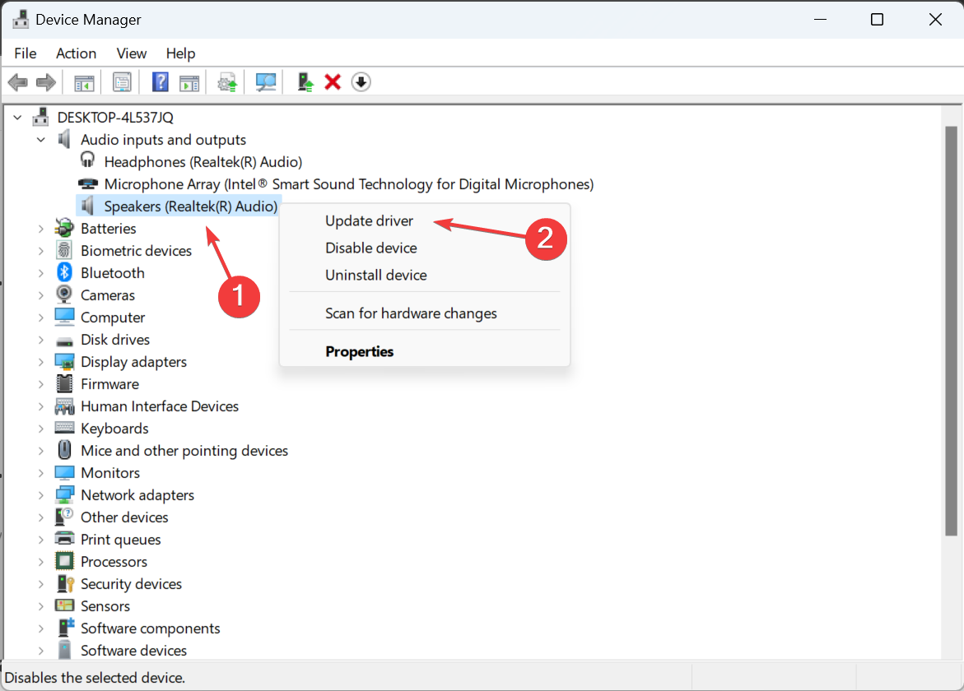
Task: Click the status bar text 'Disables the selected device.'
Action: click(95, 678)
